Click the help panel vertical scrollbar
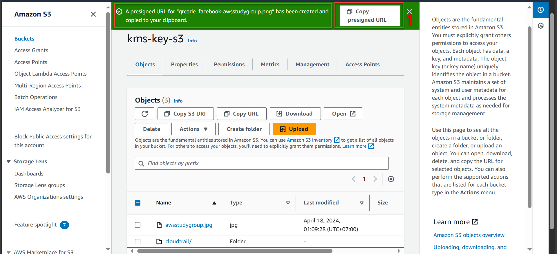Screen dimensions: 557x254 (529, 117)
